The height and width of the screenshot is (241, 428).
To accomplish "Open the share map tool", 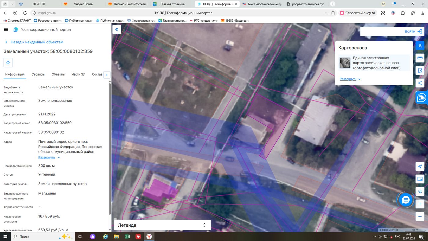I will 420,83.
